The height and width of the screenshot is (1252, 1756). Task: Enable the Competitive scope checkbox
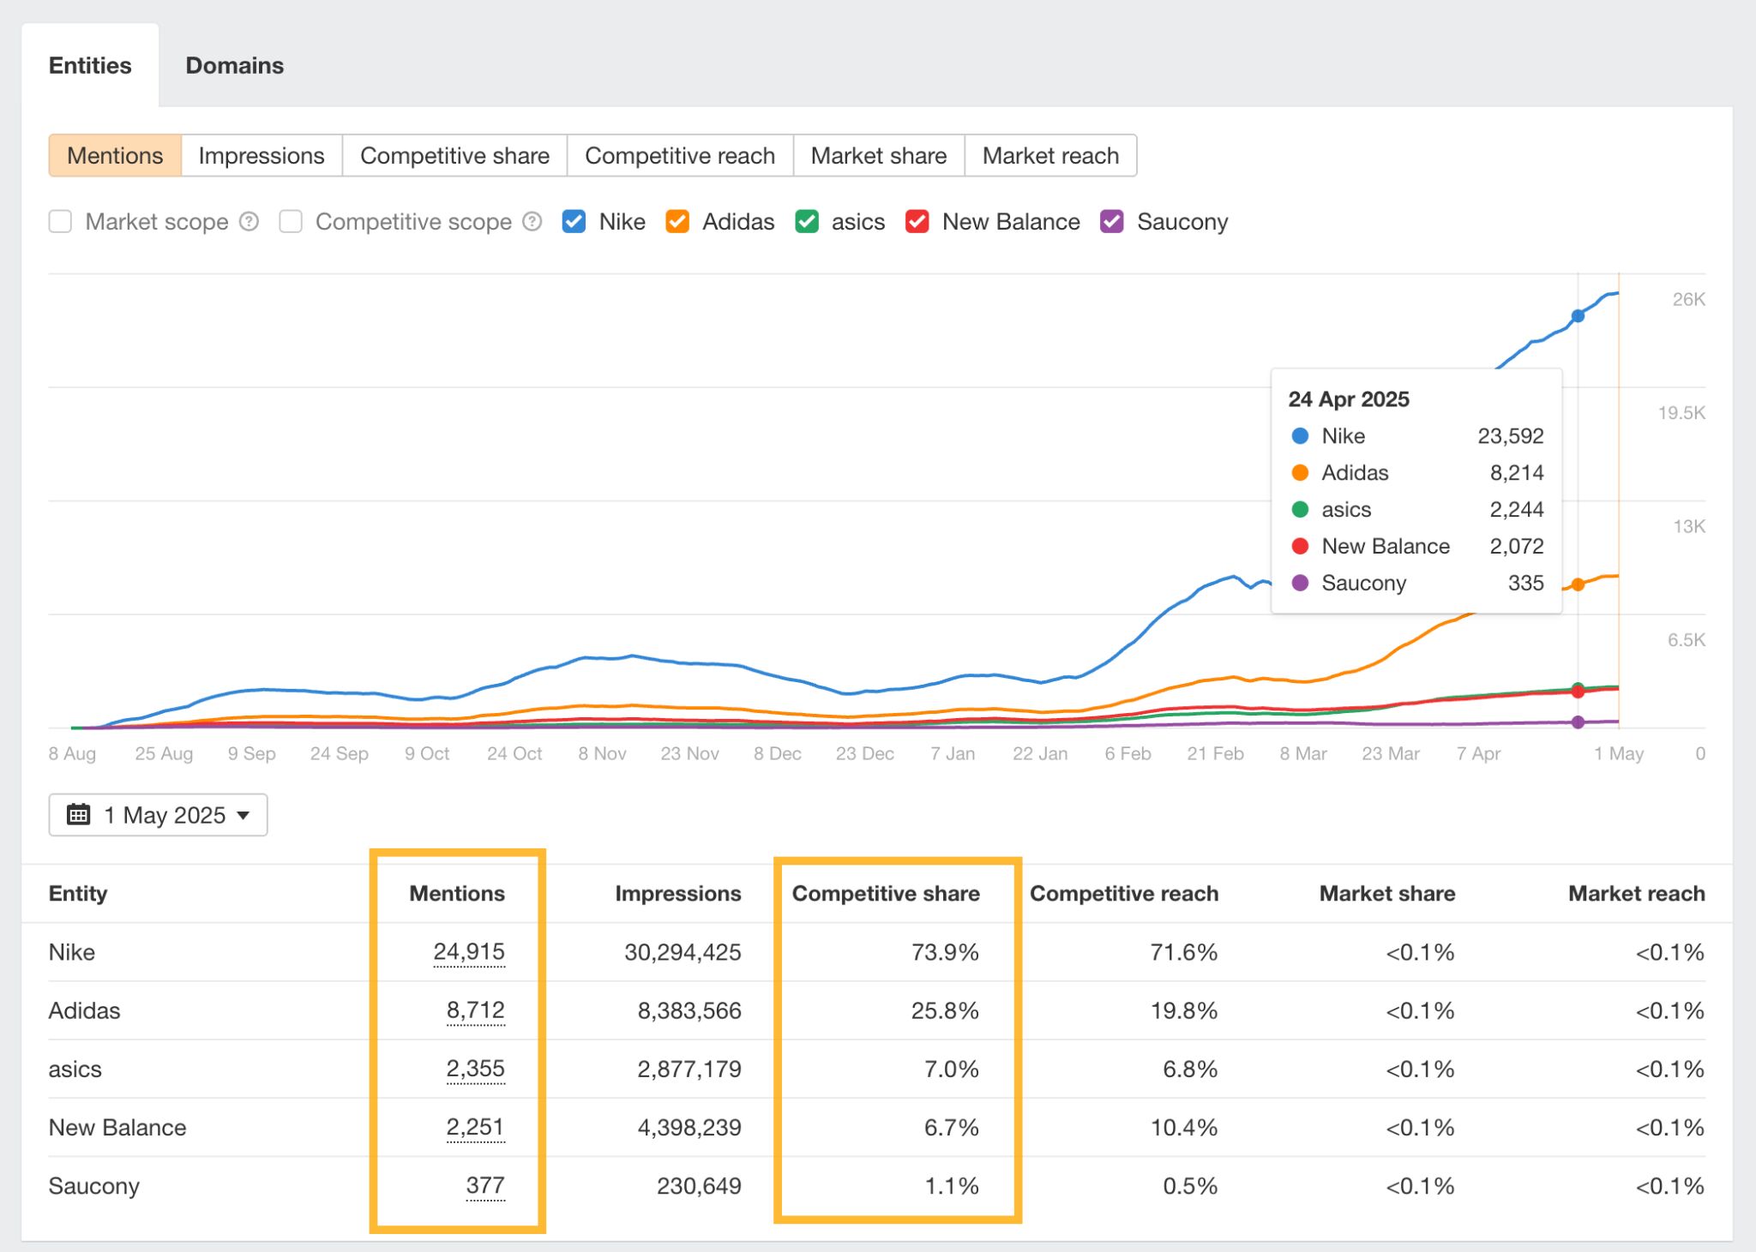tap(291, 221)
